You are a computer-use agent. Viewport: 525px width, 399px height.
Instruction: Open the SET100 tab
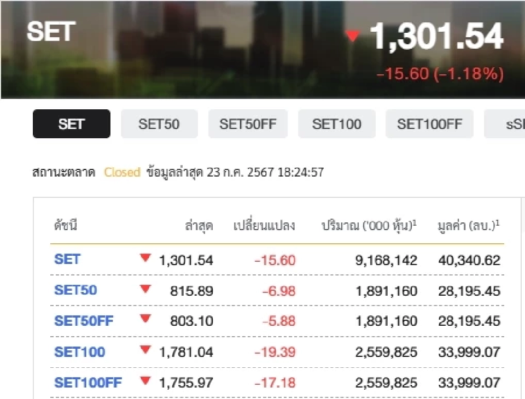tap(337, 124)
